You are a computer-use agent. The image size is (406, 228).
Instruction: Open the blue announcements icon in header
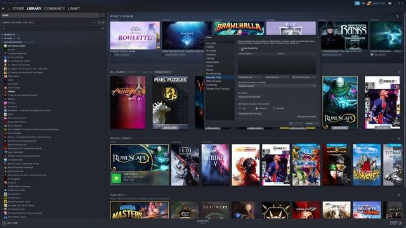(357, 3)
